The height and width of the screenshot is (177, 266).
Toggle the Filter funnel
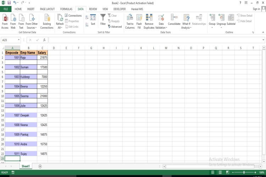(103, 20)
